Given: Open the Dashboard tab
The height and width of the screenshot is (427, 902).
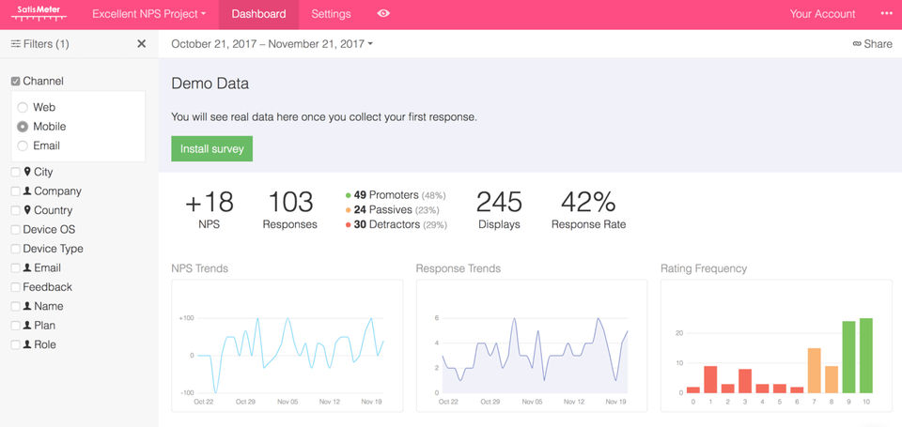Looking at the screenshot, I should (x=258, y=14).
